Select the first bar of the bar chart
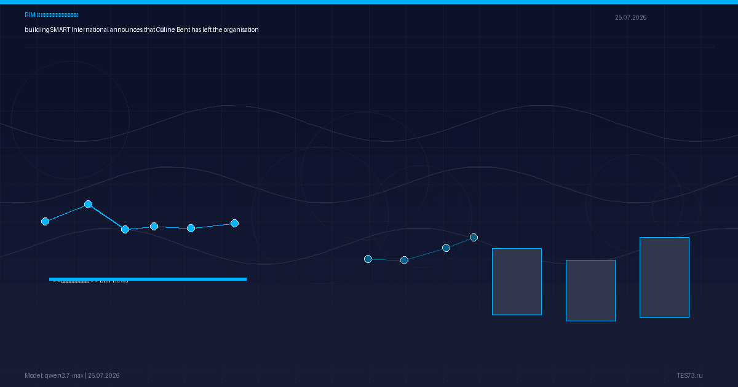738x387 pixels. pyautogui.click(x=517, y=281)
